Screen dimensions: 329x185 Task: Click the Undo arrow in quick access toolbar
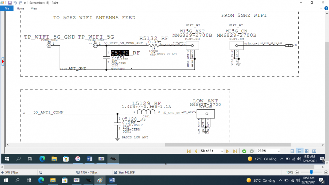click(x=15, y=3)
